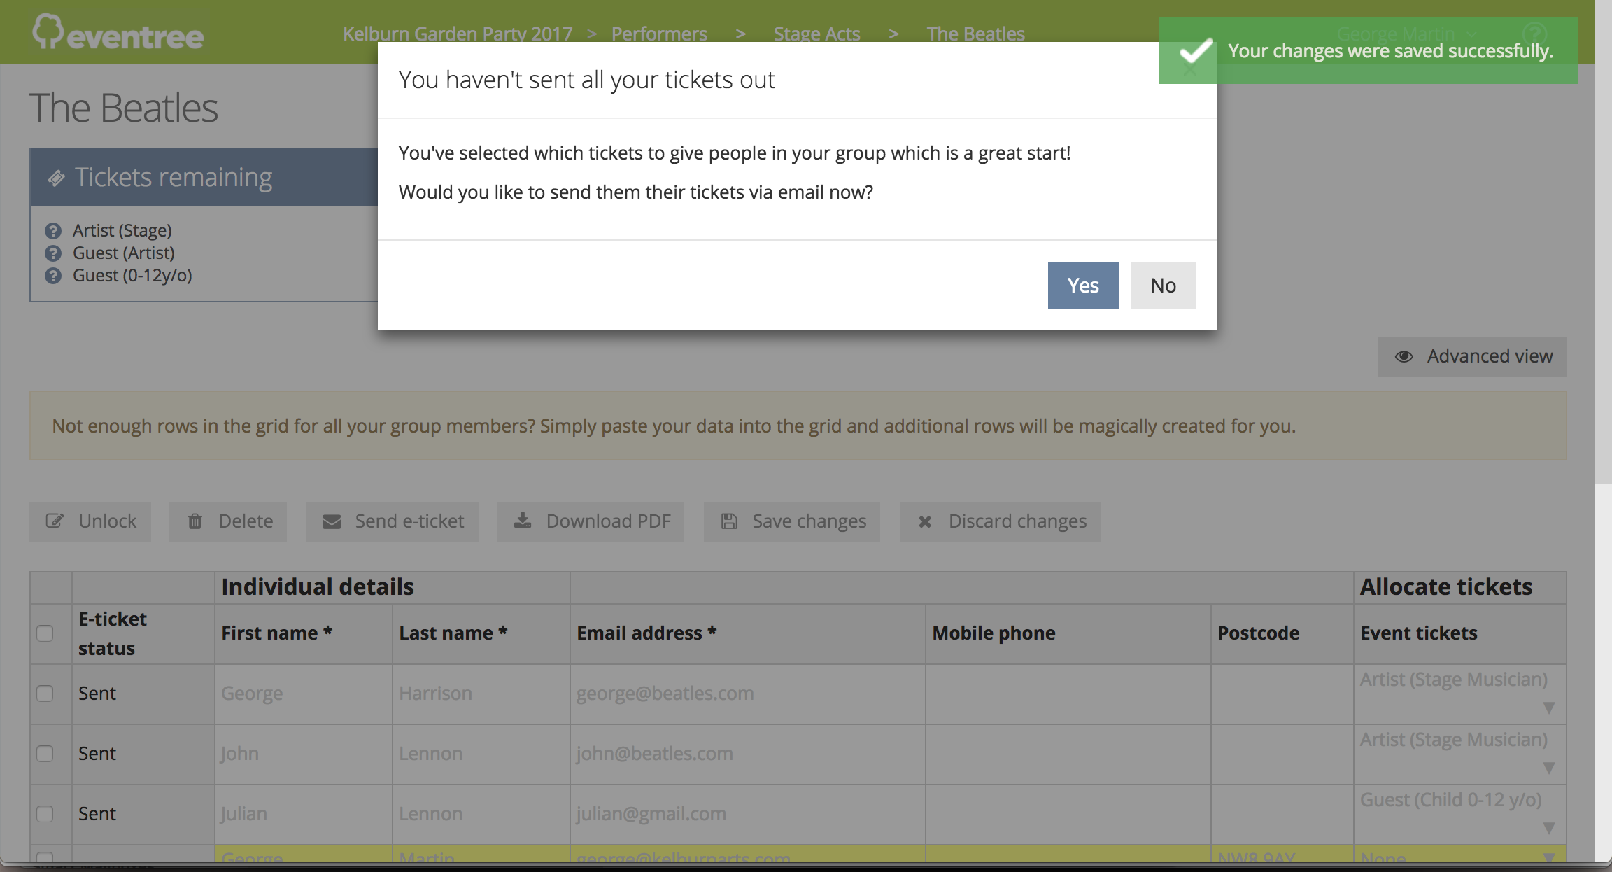Click Save changes button
The image size is (1612, 872).
(x=792, y=521)
